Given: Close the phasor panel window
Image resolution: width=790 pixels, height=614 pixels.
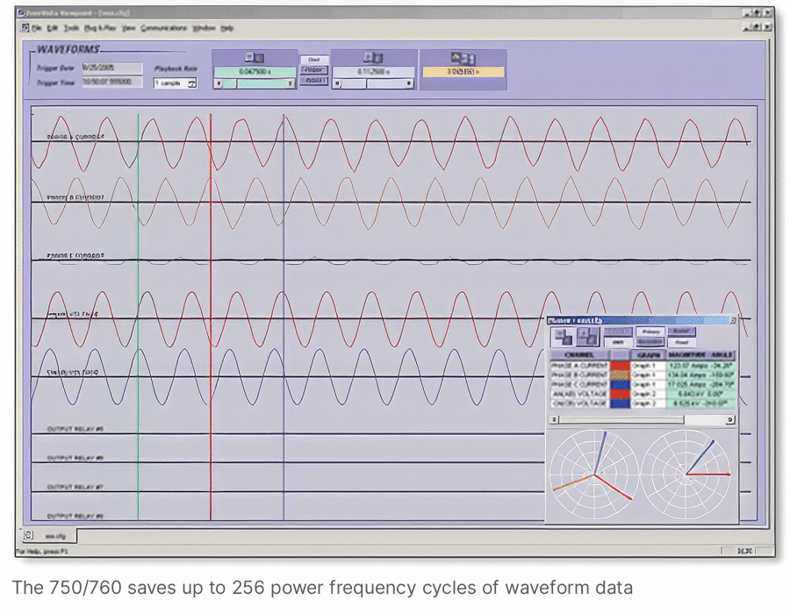Looking at the screenshot, I should (733, 320).
